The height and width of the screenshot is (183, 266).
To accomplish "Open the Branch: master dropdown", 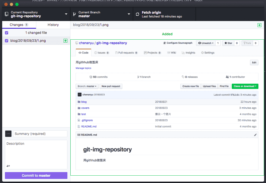I will tap(87, 86).
